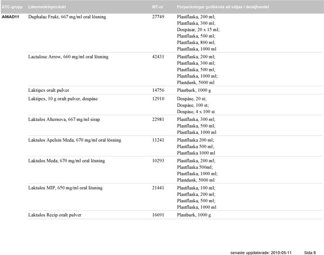Click MT number 12910
This screenshot has width=324, height=255.
pos(158,99)
